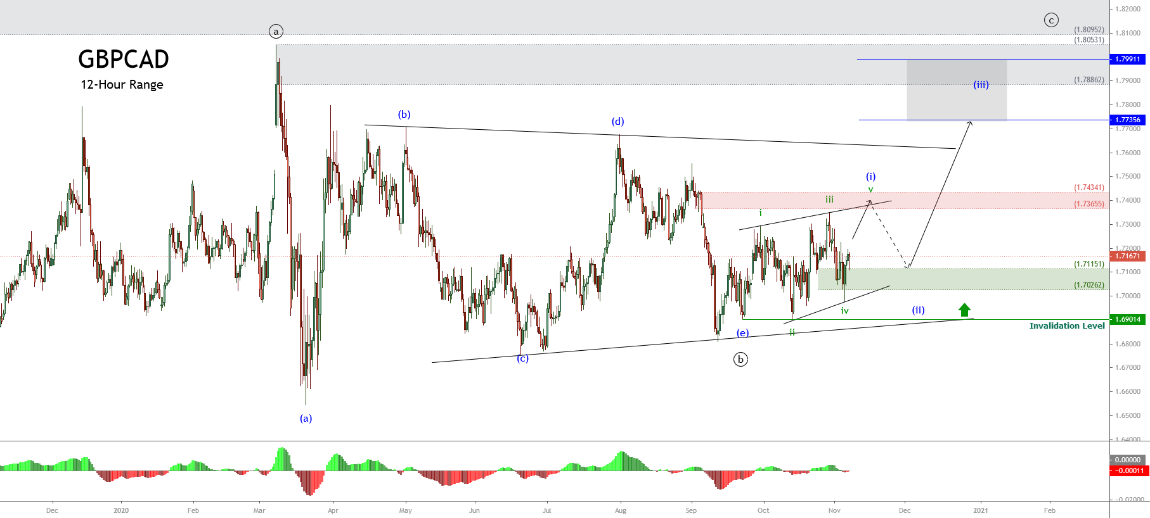Click the Invalidation Level text
Screen dimensions: 1150x518
1067,325
